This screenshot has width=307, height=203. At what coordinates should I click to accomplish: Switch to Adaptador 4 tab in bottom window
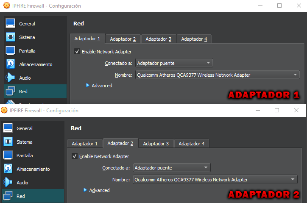tap(192, 144)
